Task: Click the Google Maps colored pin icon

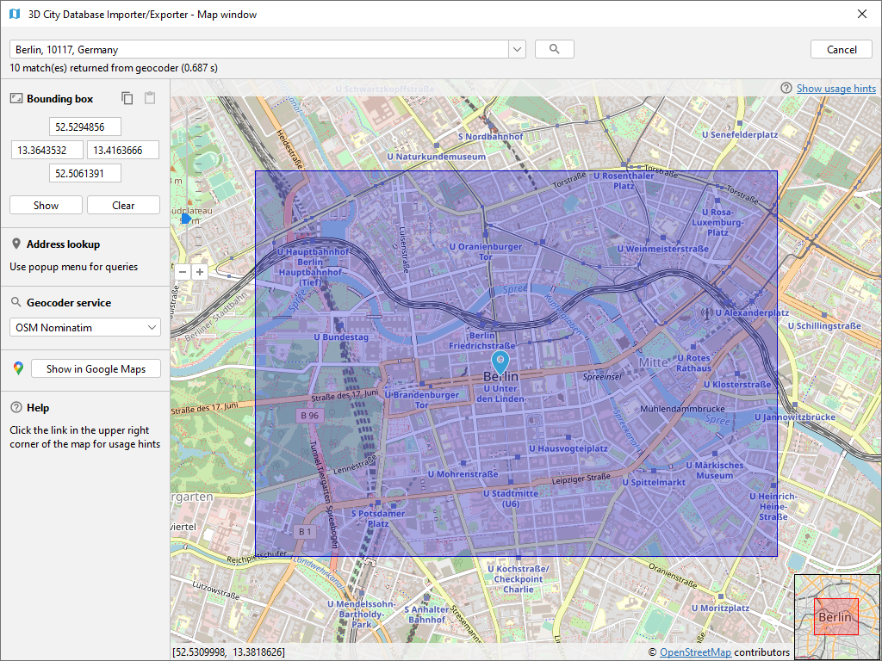Action: [19, 368]
